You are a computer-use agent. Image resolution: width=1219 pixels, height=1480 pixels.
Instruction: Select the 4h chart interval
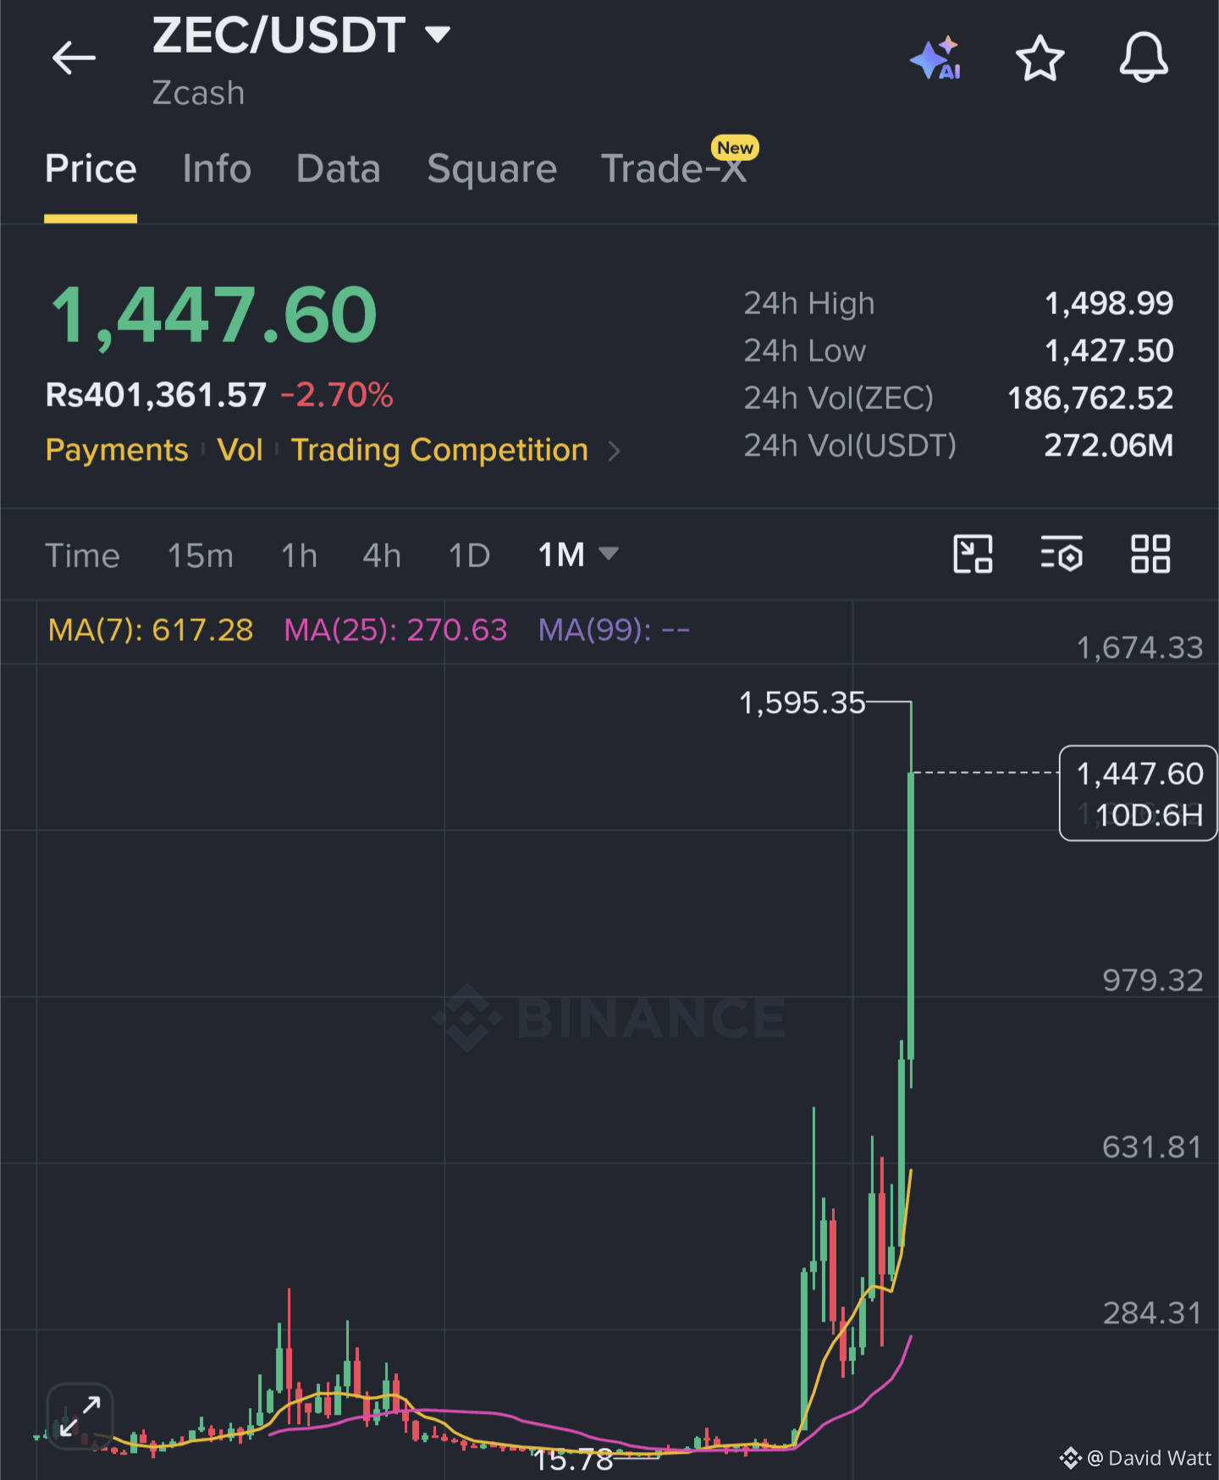(382, 555)
